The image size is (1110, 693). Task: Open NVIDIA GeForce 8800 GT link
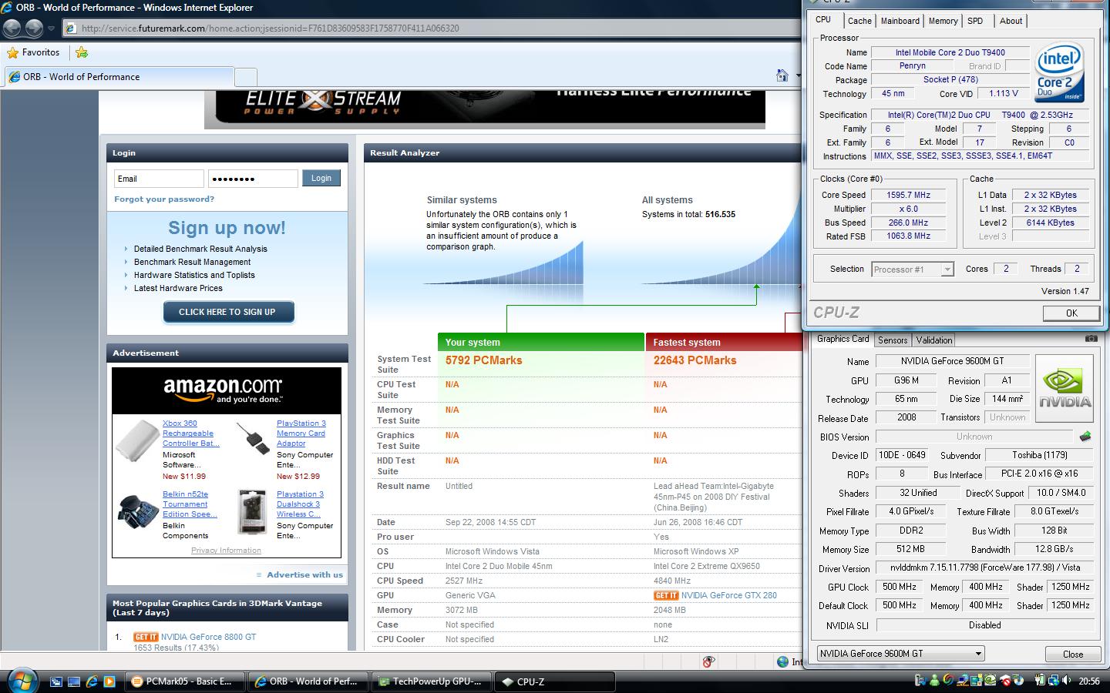tap(208, 637)
